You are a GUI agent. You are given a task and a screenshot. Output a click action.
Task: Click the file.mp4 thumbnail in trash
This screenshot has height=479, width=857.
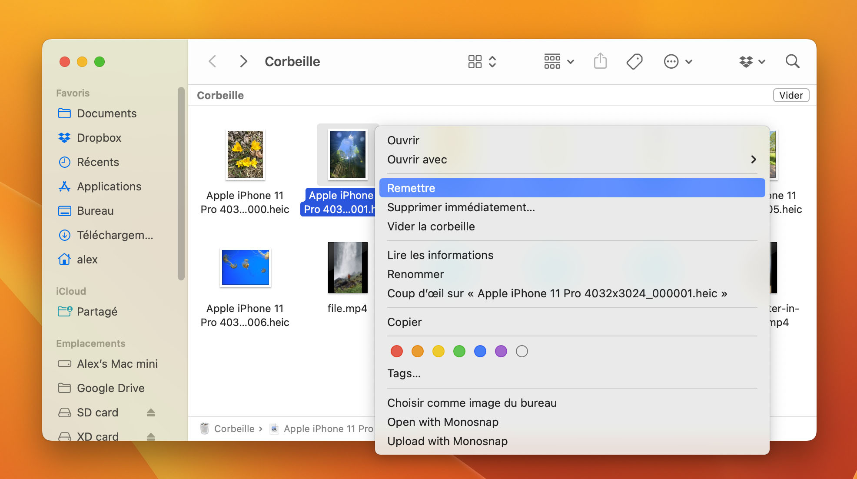[348, 268]
